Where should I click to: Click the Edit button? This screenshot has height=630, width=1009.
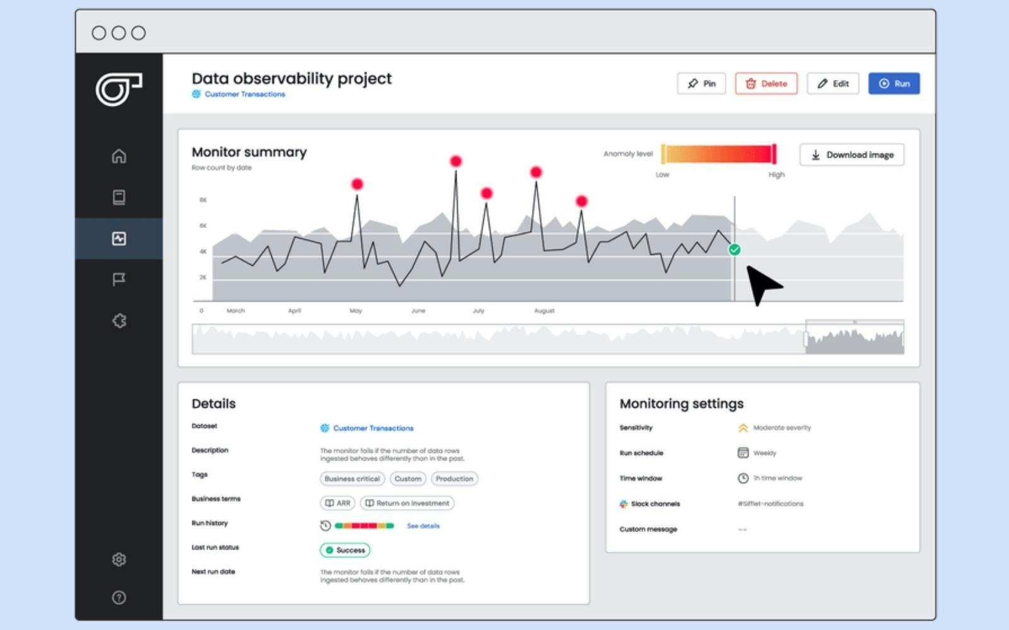pyautogui.click(x=833, y=83)
